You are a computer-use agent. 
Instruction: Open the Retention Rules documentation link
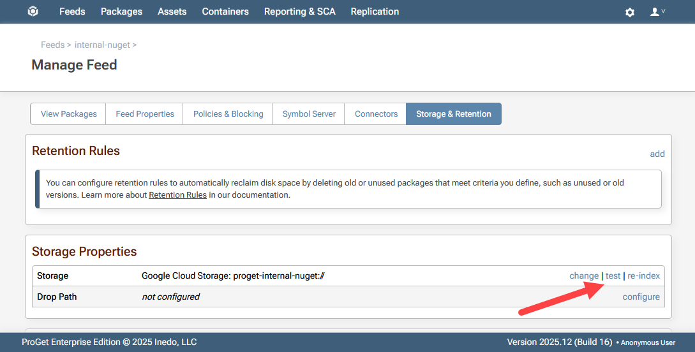177,195
